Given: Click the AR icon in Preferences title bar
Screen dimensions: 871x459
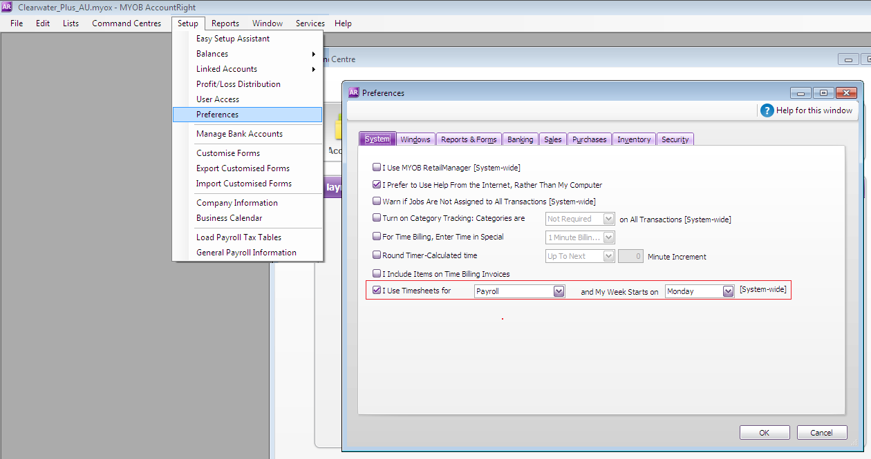Looking at the screenshot, I should click(x=353, y=92).
